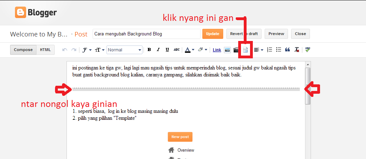This screenshot has width=366, height=159.
Task: Click the New post button in embedded image
Action: click(x=180, y=137)
